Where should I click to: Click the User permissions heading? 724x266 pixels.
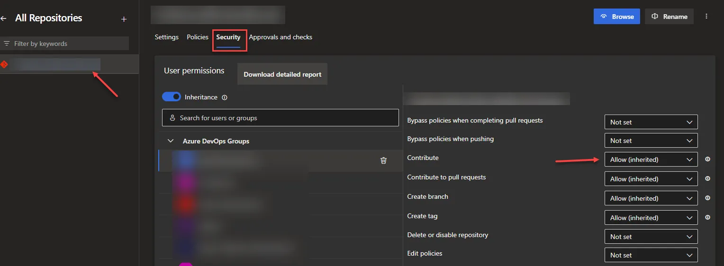[x=194, y=71]
